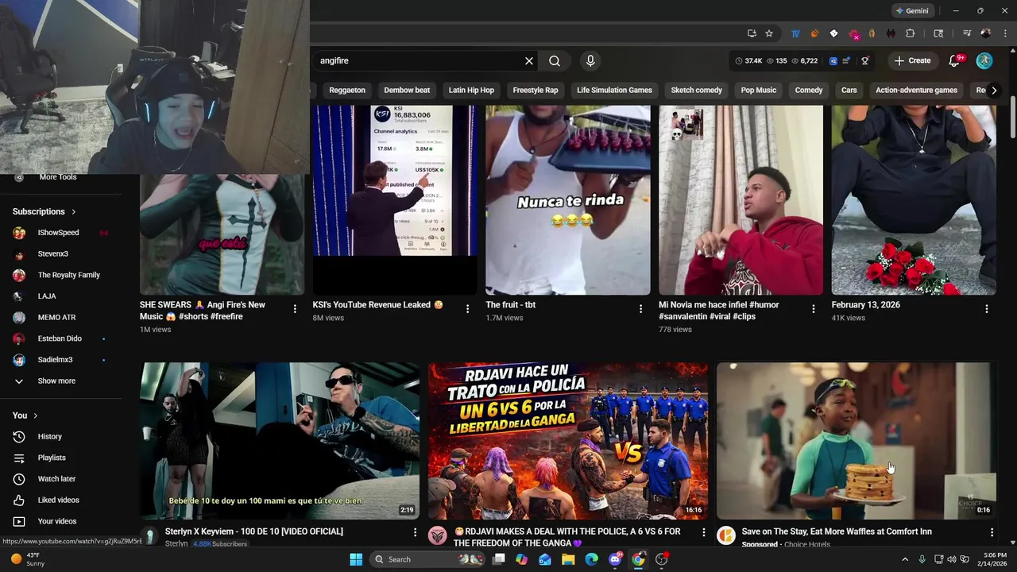Viewport: 1017px width, 572px height.
Task: Select the Action-adventure games chip
Action: point(916,90)
